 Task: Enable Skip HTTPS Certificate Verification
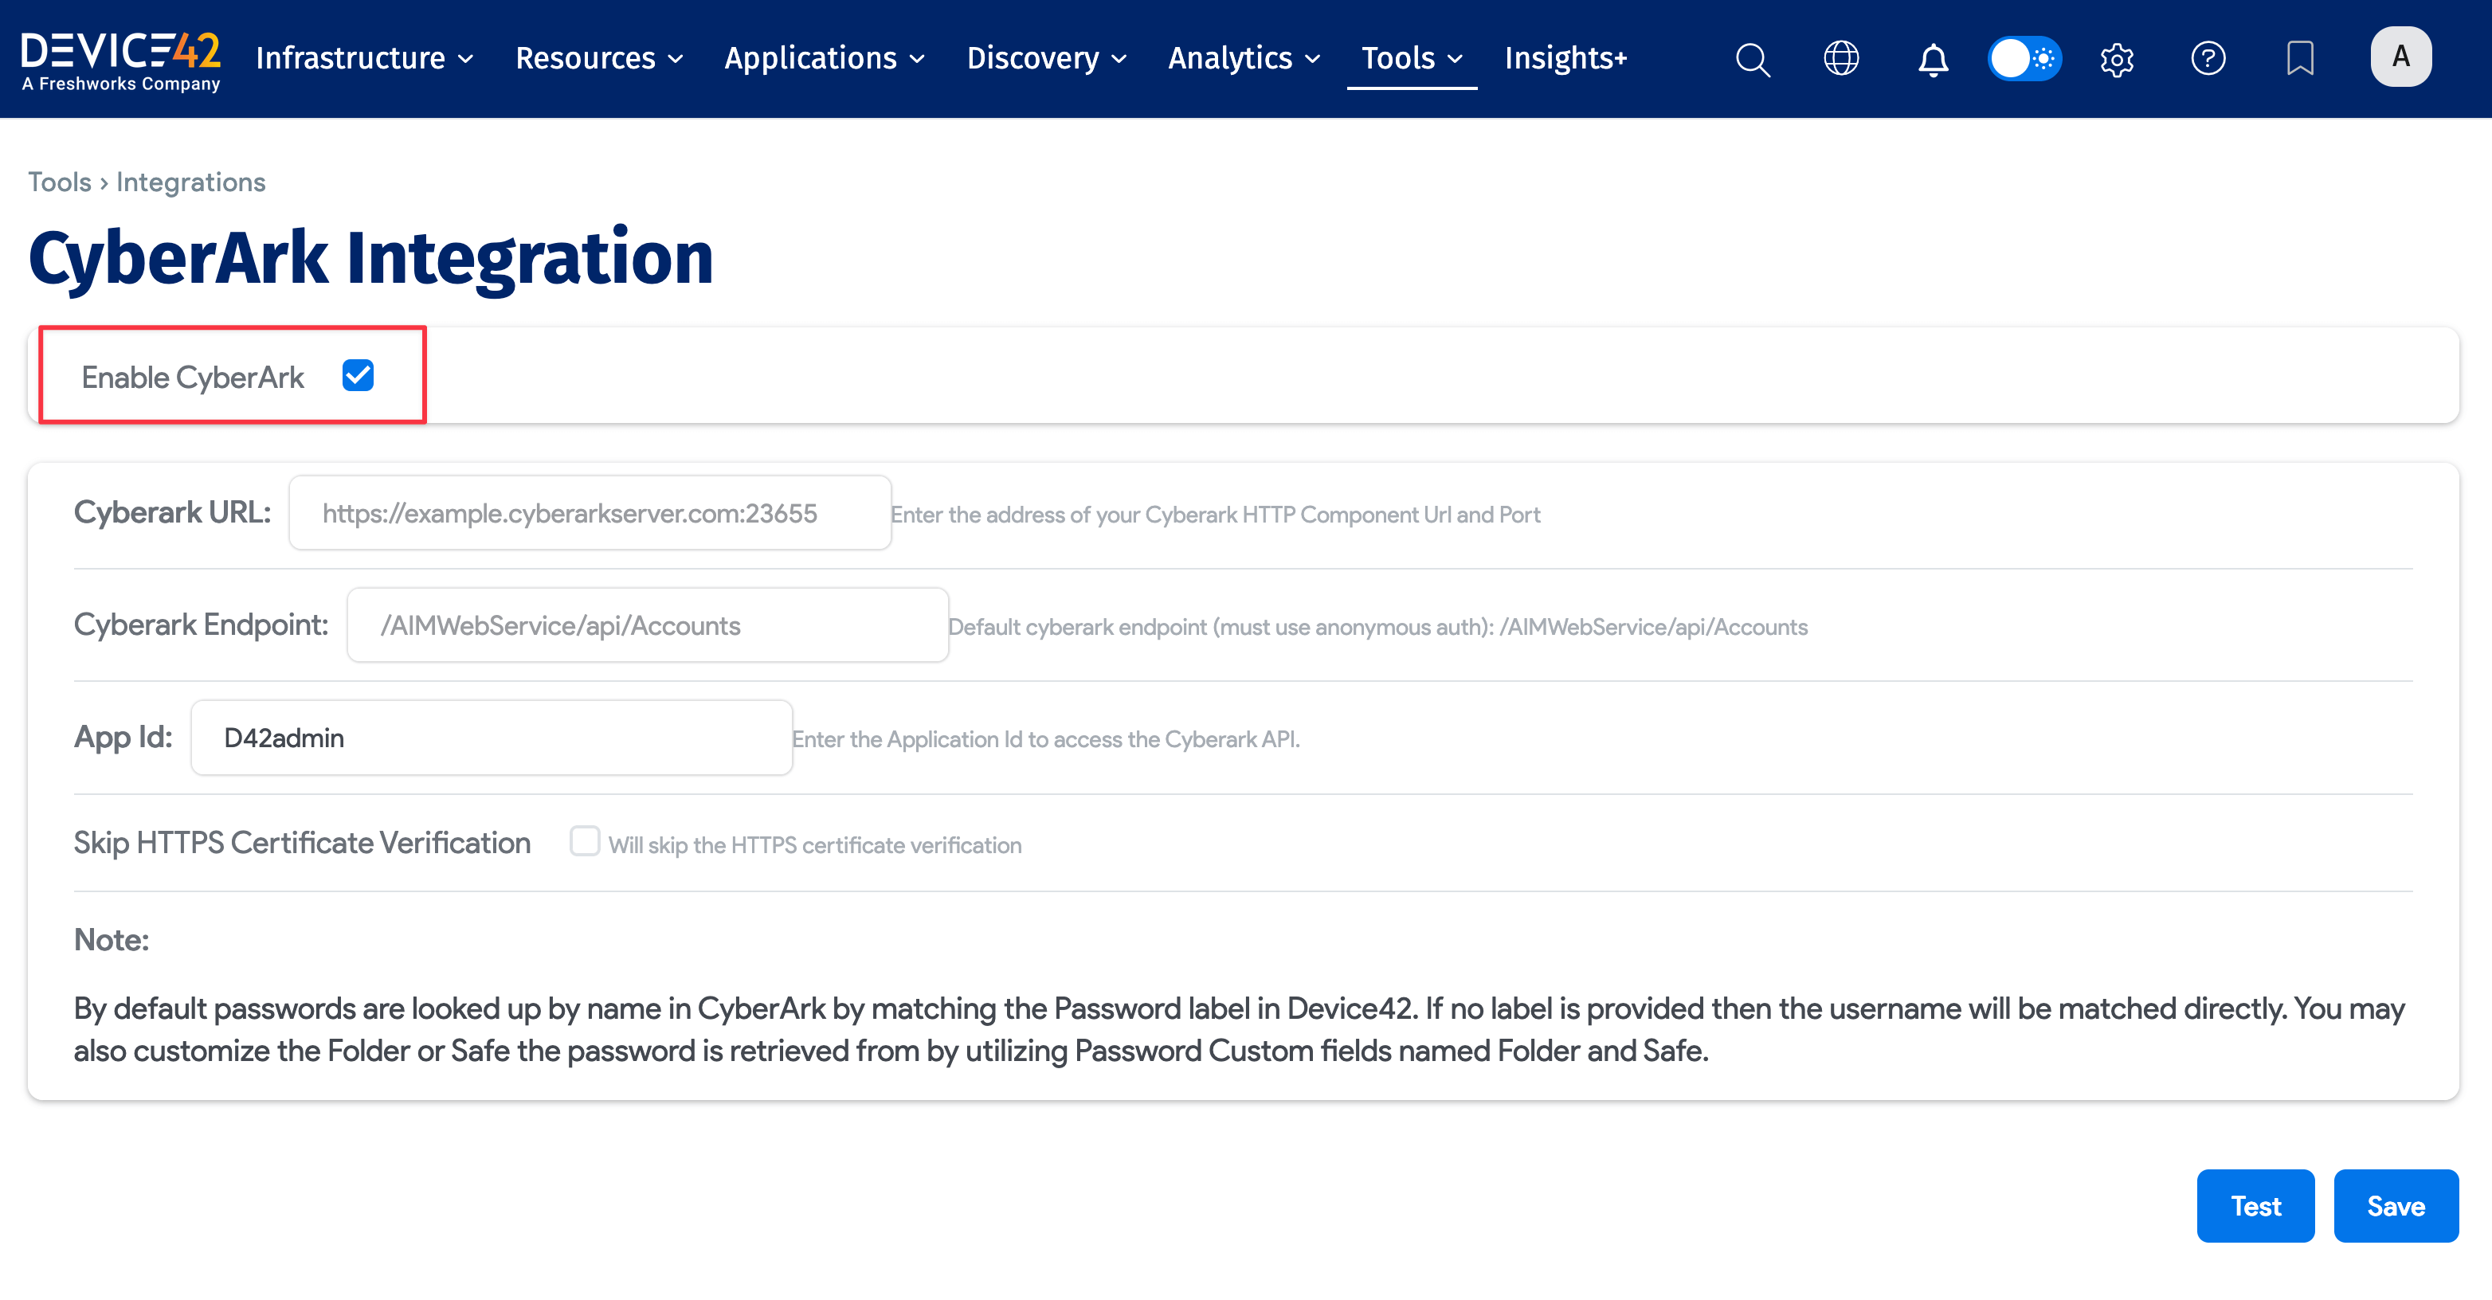click(x=586, y=841)
